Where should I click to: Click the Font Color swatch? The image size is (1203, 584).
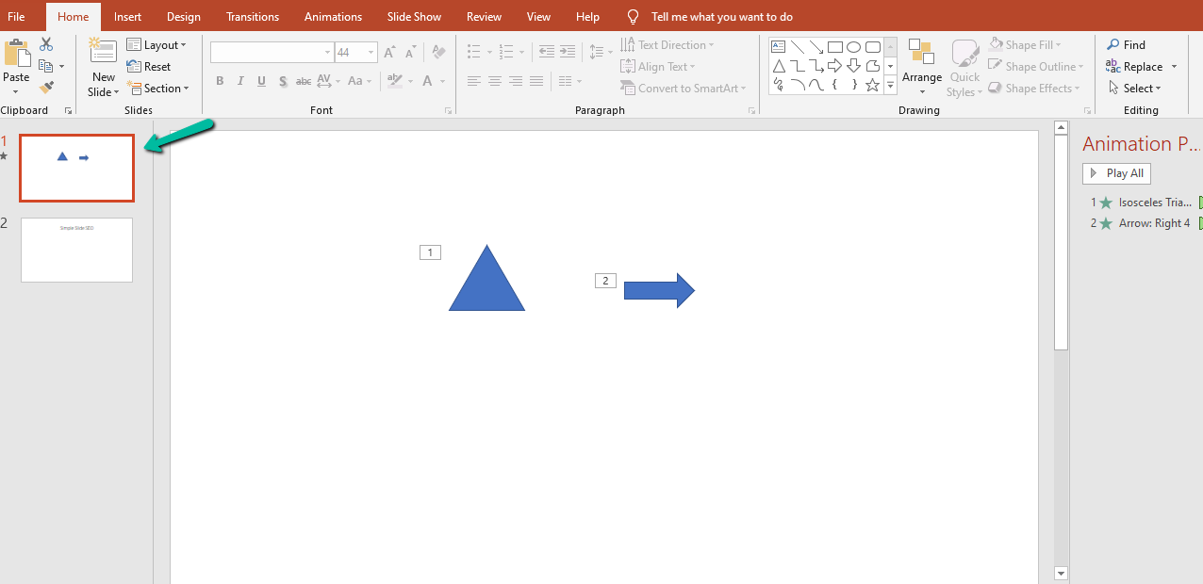pos(426,81)
